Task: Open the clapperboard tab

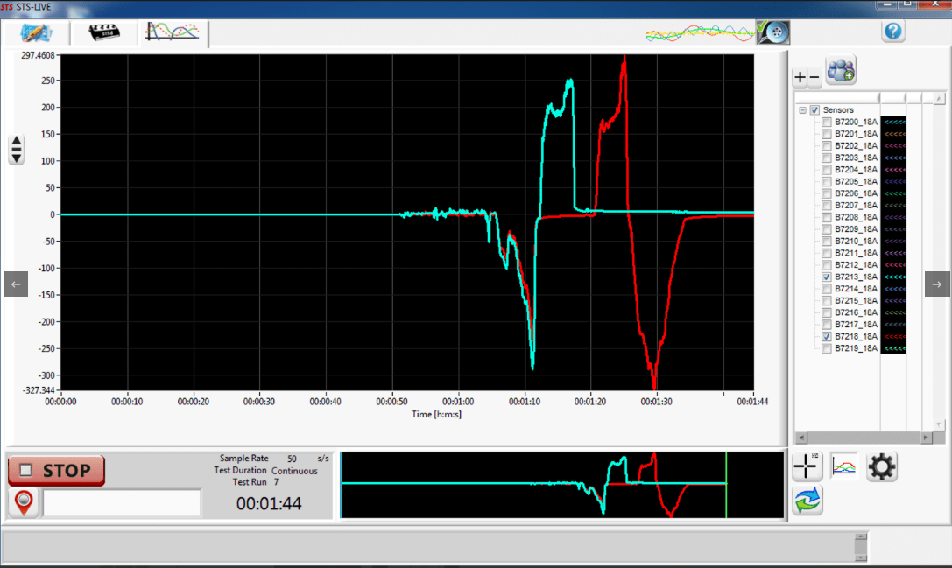Action: [x=108, y=32]
